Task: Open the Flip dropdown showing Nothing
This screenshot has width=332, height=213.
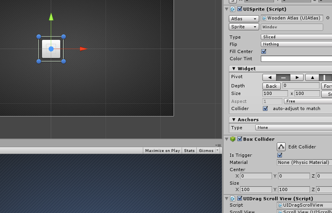Action: (297, 44)
